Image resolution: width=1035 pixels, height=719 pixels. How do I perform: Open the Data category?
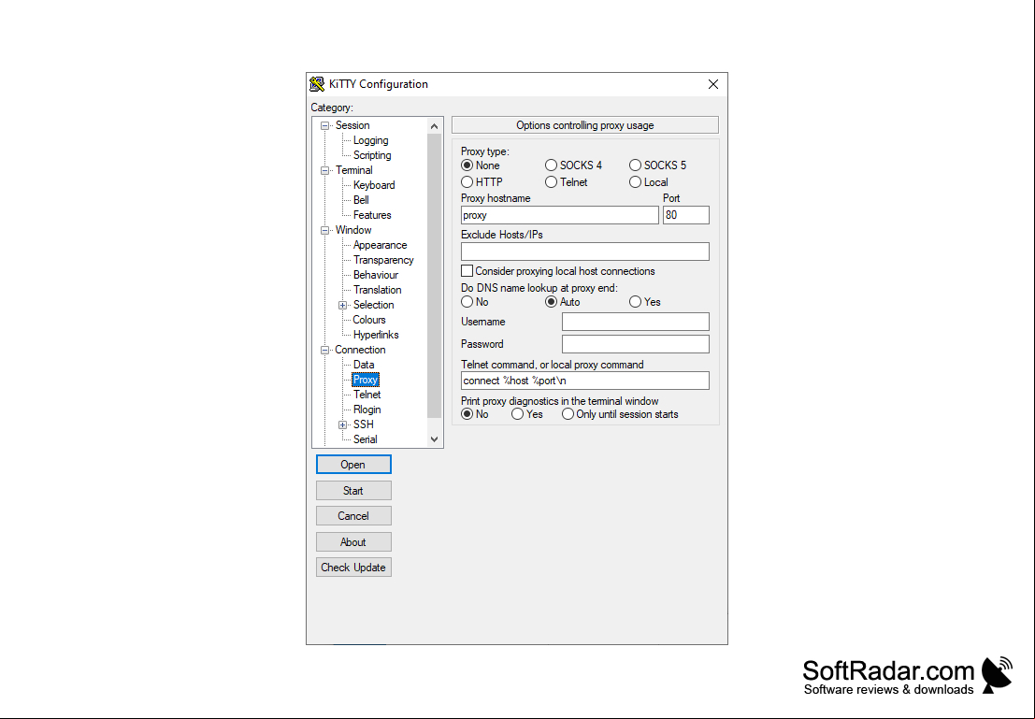(363, 365)
